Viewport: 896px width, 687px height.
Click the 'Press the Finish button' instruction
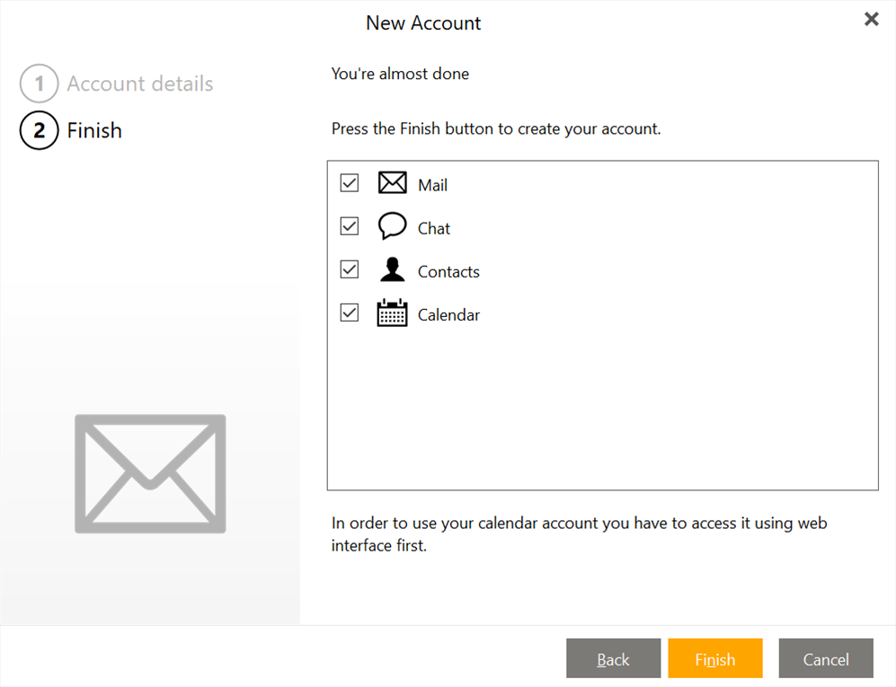coord(496,128)
